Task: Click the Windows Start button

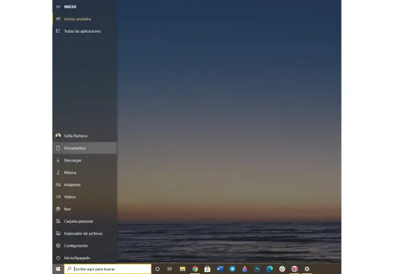Action: (58, 269)
